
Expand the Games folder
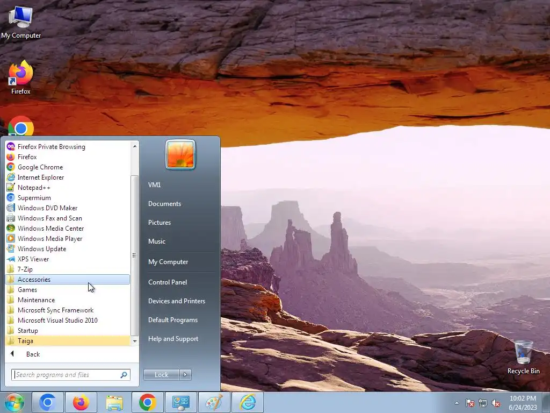[x=68, y=289]
